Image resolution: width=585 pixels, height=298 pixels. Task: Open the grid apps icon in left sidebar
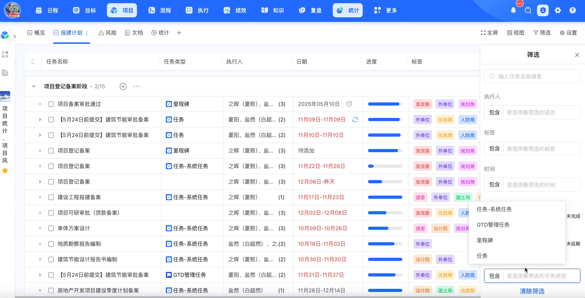(x=5, y=54)
